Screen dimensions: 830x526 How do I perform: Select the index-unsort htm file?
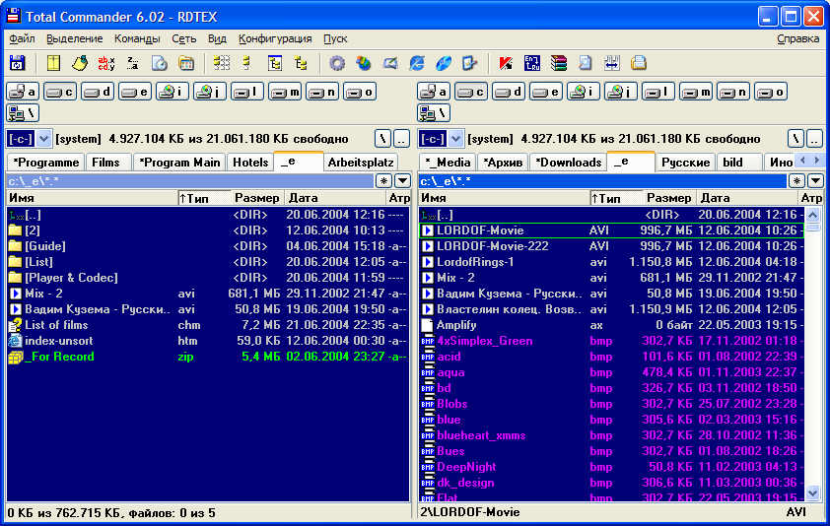pyautogui.click(x=207, y=341)
